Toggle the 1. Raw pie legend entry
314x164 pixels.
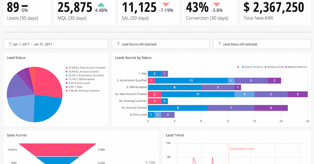pyautogui.click(x=74, y=87)
